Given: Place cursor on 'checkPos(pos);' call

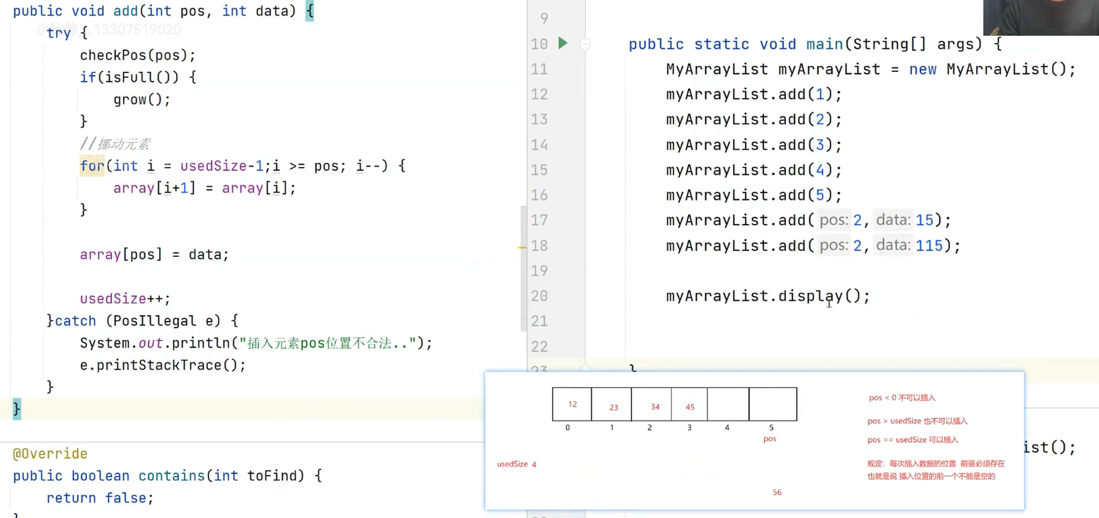Looking at the screenshot, I should click(138, 55).
